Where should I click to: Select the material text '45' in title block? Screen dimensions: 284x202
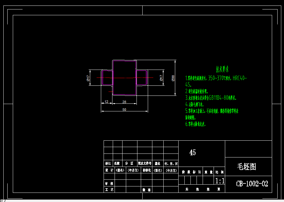click(193, 153)
